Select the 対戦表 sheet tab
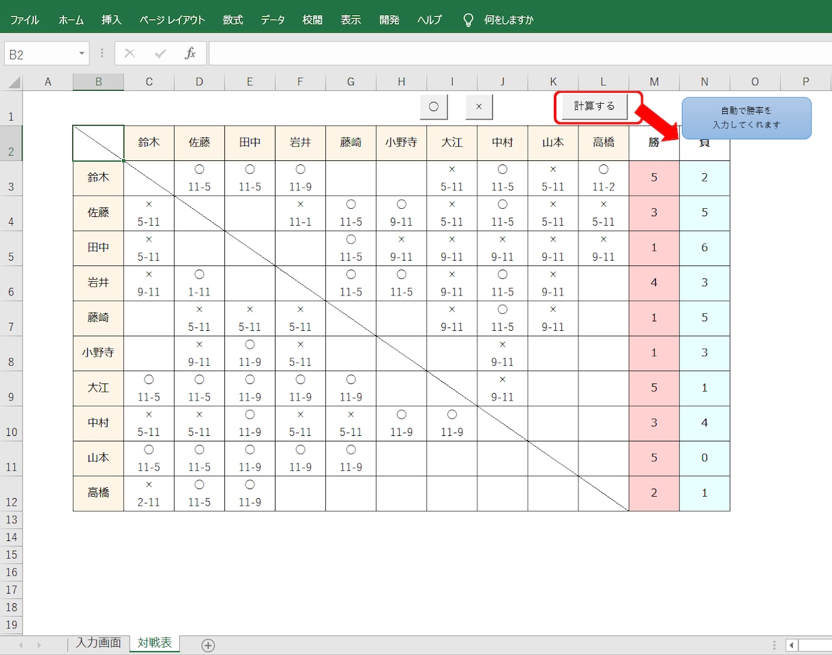Viewport: 832px width, 655px height. coord(155,643)
